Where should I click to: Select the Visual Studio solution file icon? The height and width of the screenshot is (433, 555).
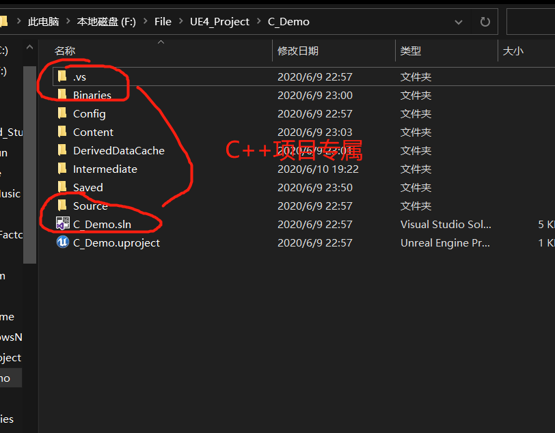(63, 223)
